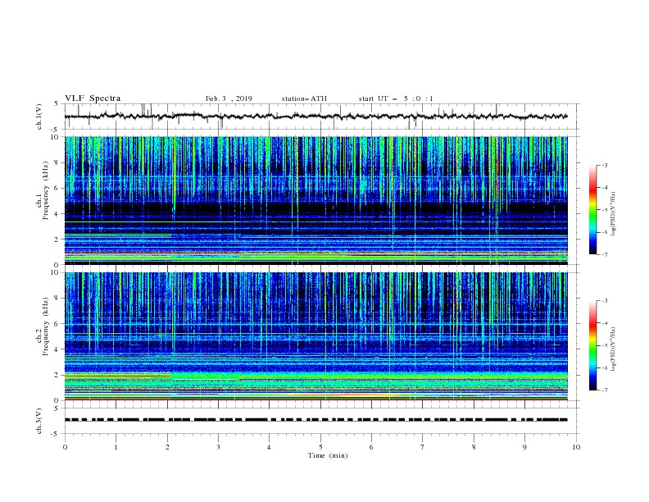Click the "4" tick on ch.1 frequency axis
The image size is (649, 502).
click(57, 214)
